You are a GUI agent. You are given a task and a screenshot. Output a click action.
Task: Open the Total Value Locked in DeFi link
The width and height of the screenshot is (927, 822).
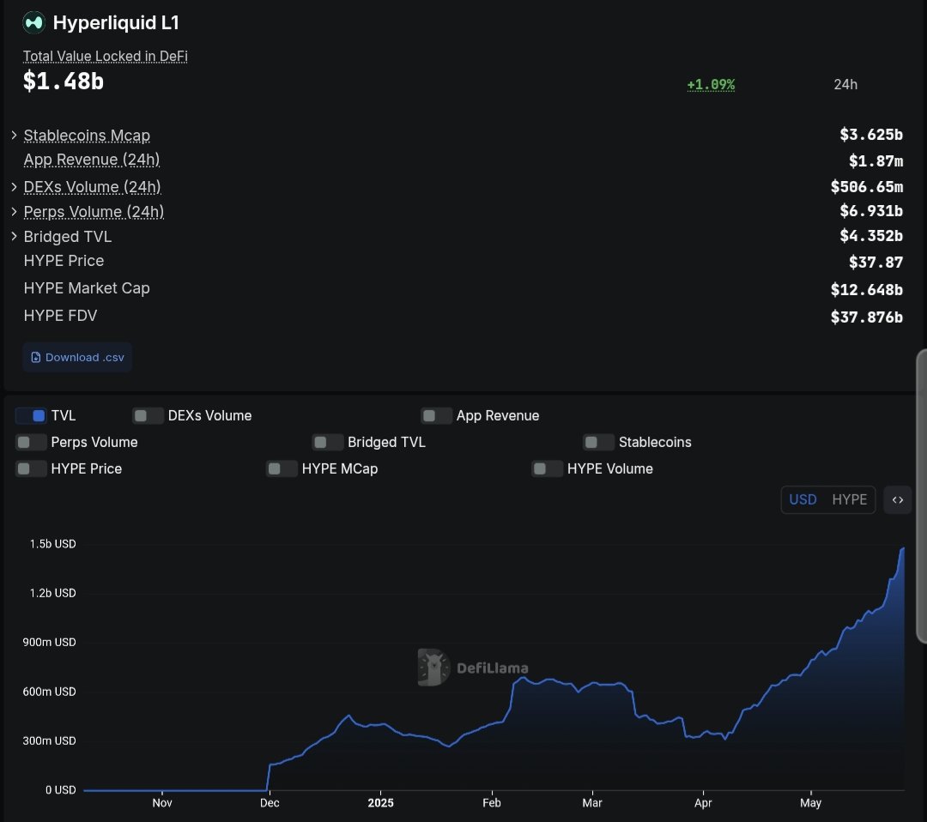point(105,56)
